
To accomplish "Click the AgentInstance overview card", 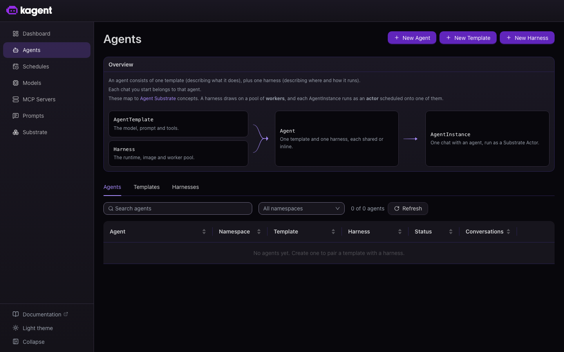I will pyautogui.click(x=487, y=138).
